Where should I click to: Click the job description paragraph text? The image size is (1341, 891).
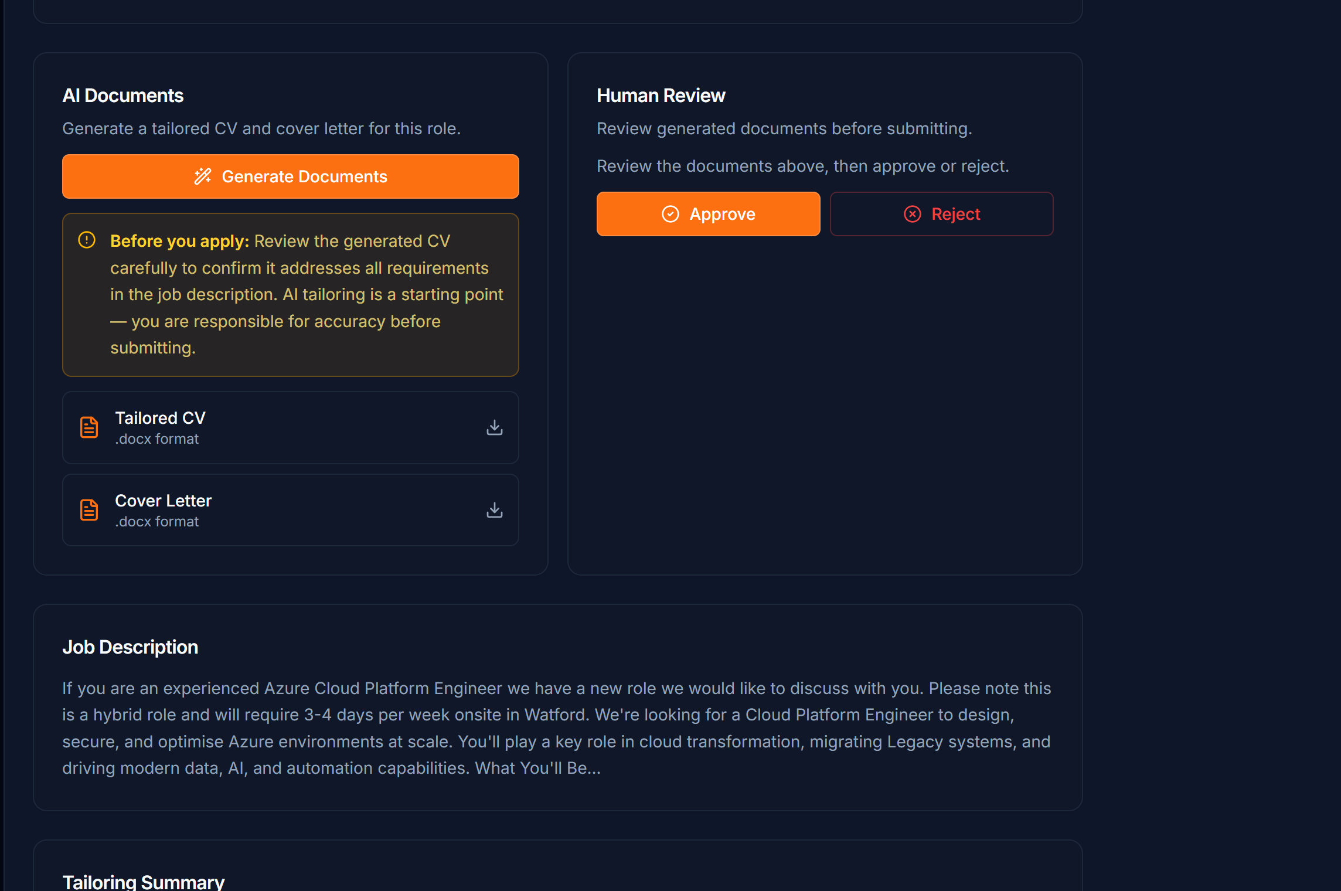(x=557, y=728)
